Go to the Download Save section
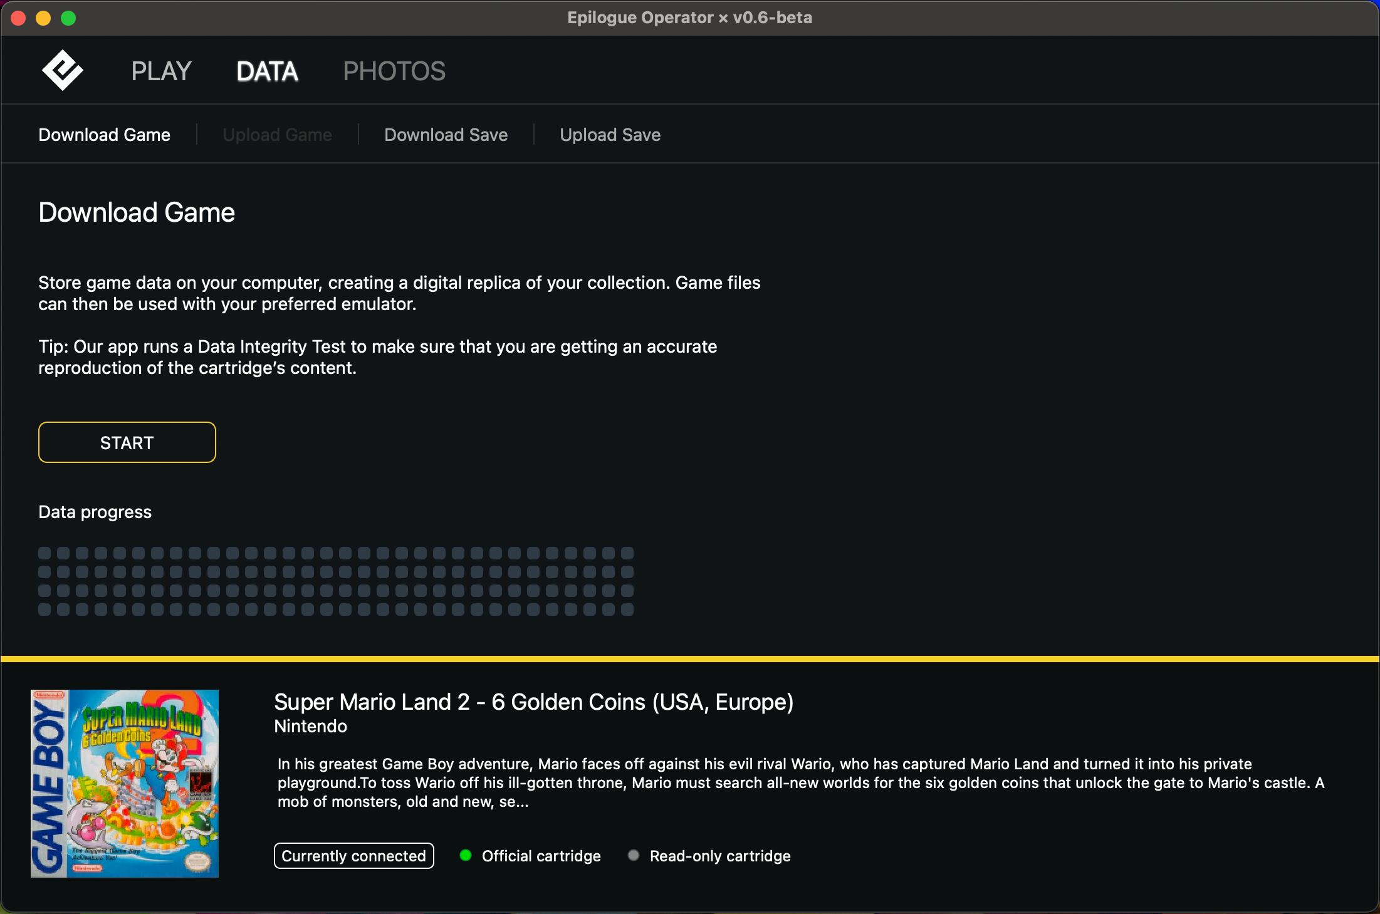Image resolution: width=1380 pixels, height=914 pixels. (446, 135)
